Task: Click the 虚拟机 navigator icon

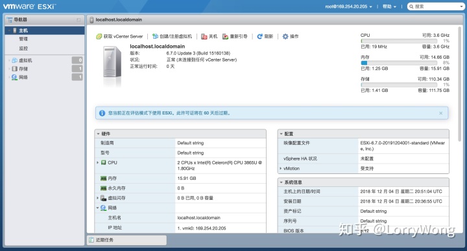Action: [x=14, y=60]
